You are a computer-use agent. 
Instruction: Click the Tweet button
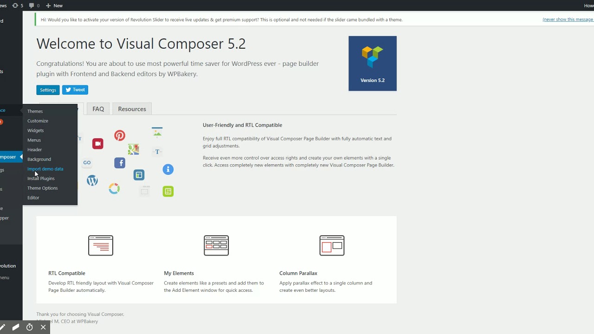(75, 90)
